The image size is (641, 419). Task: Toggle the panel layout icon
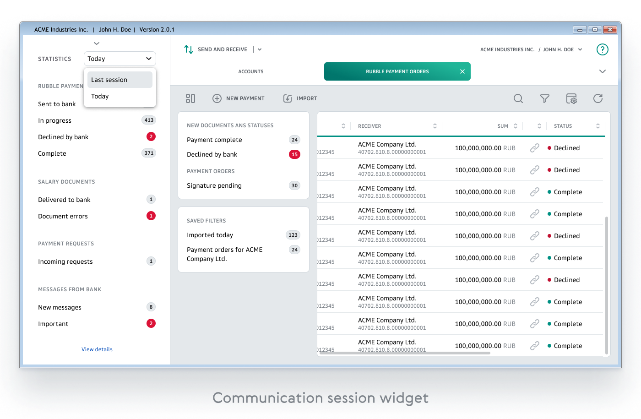[x=190, y=98]
